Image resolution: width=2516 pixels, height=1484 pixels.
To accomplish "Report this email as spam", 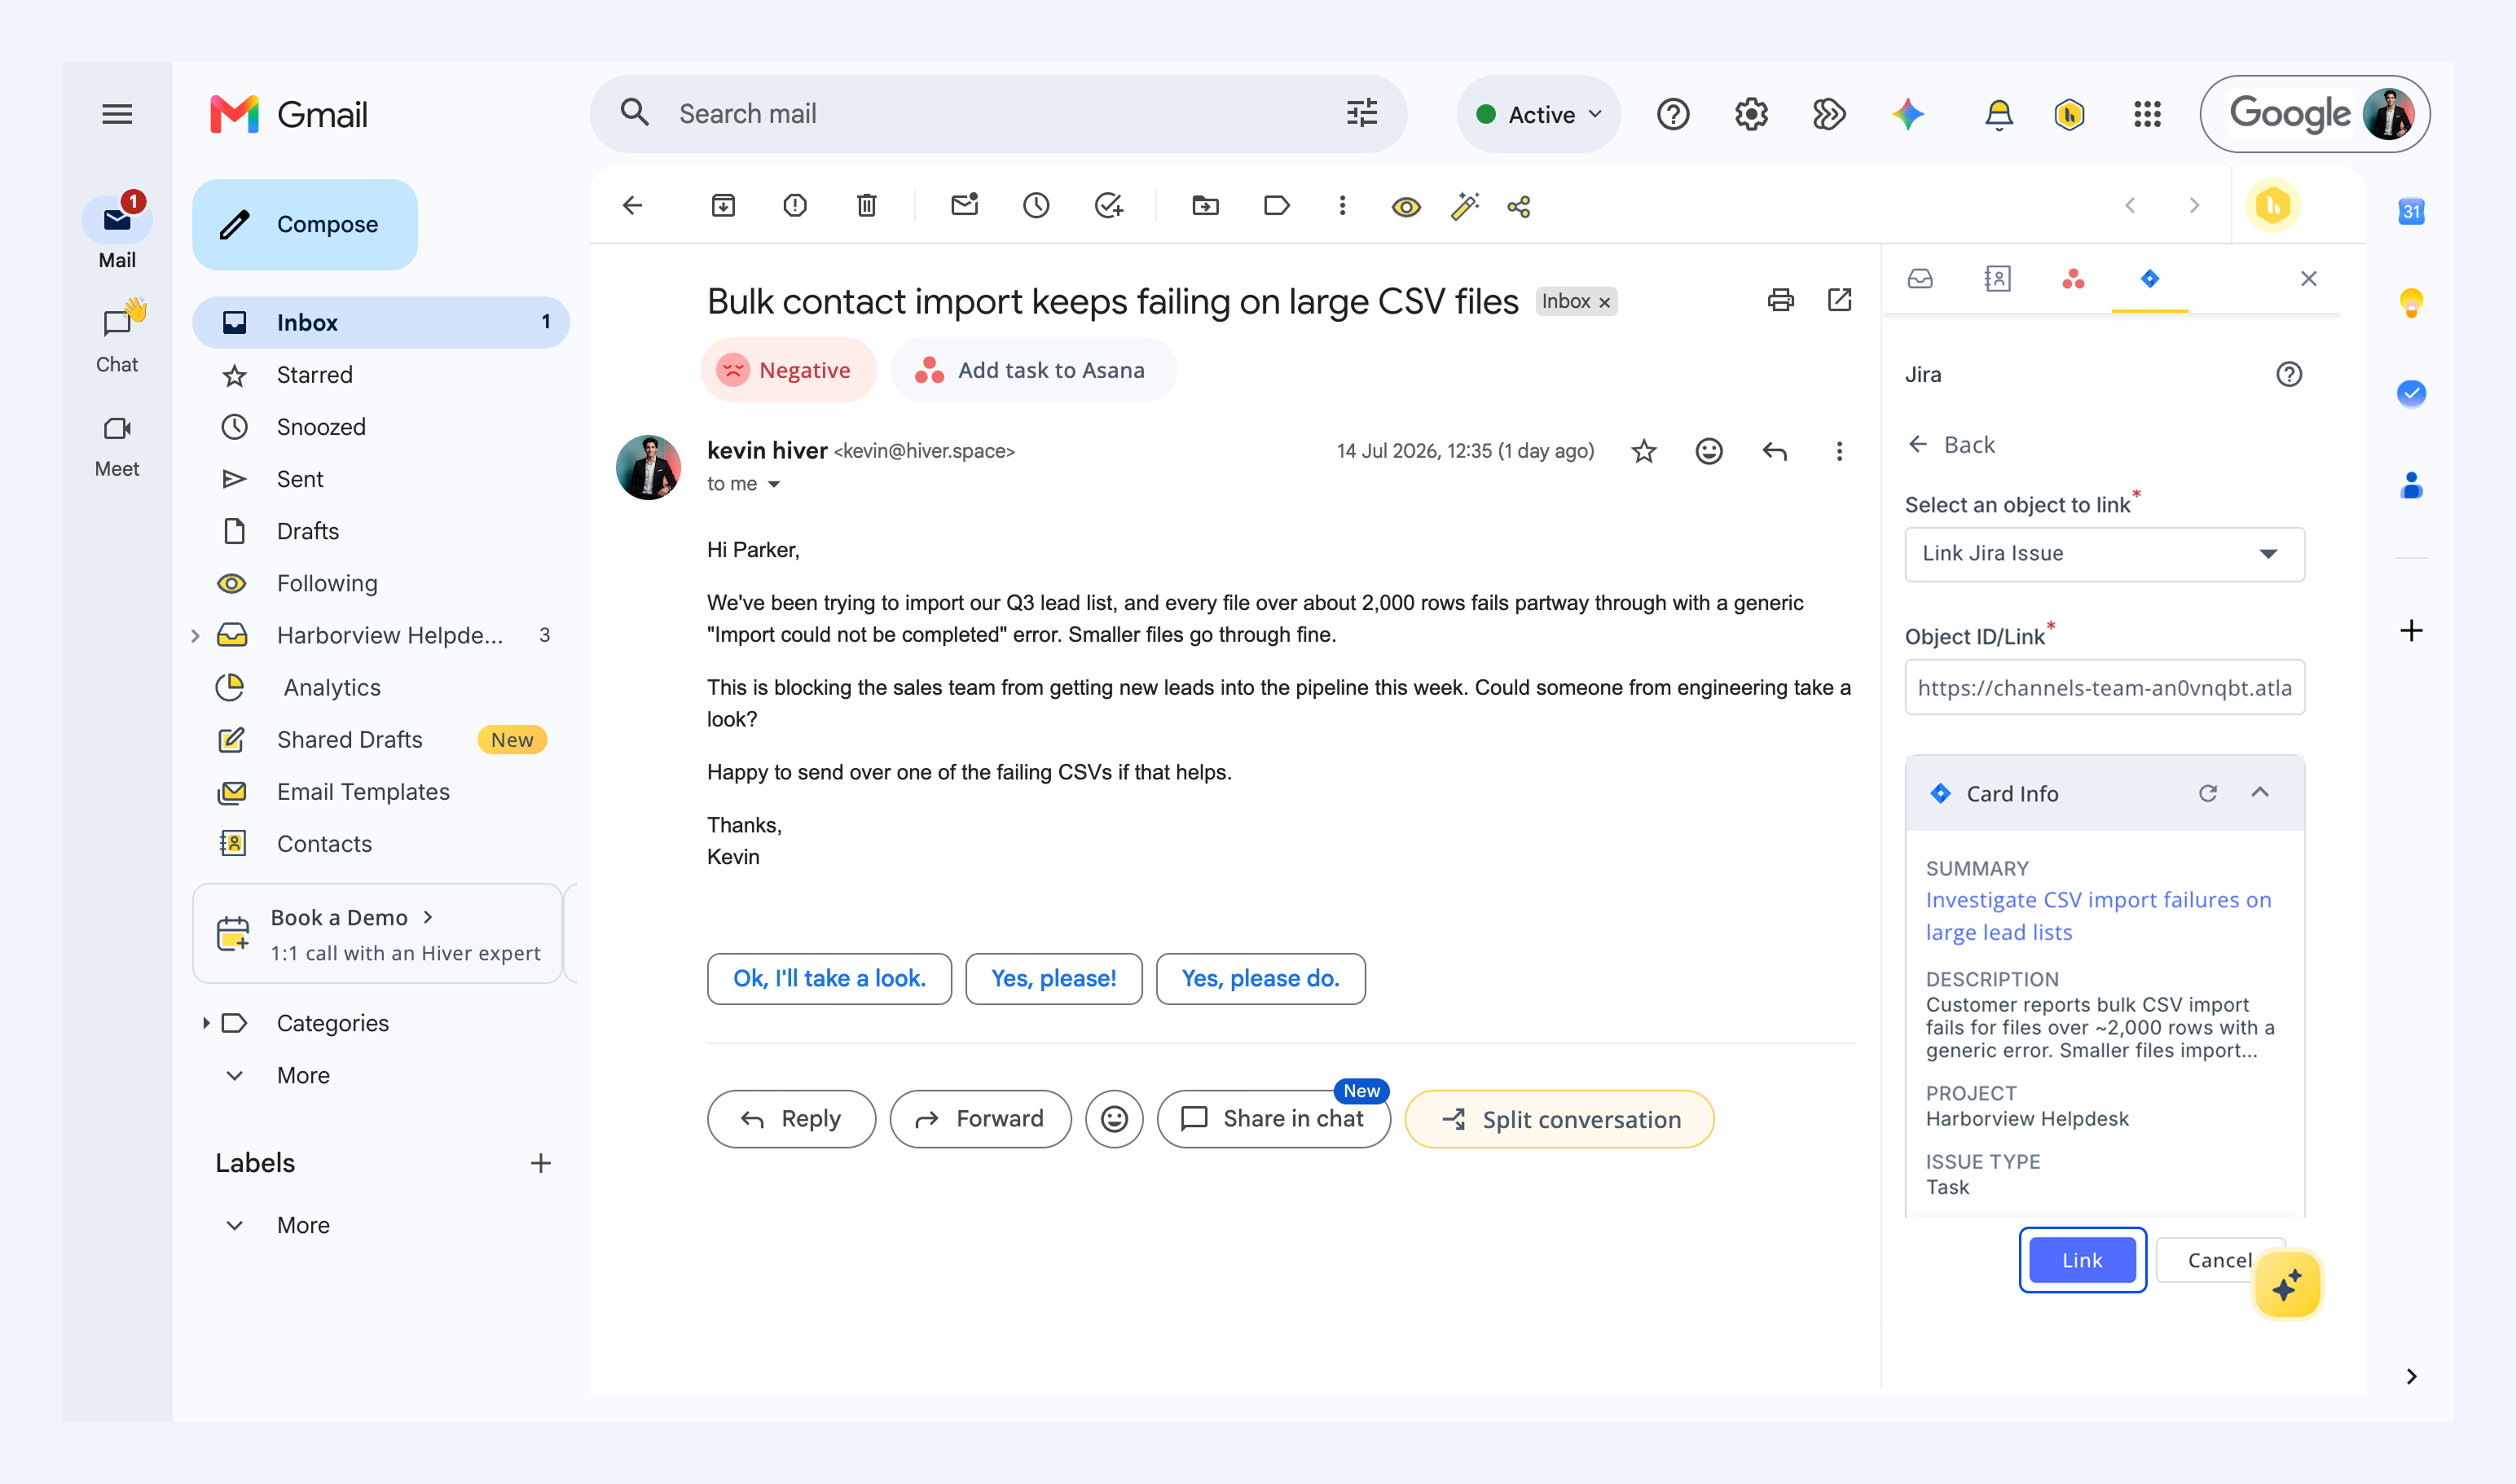I will coord(795,206).
